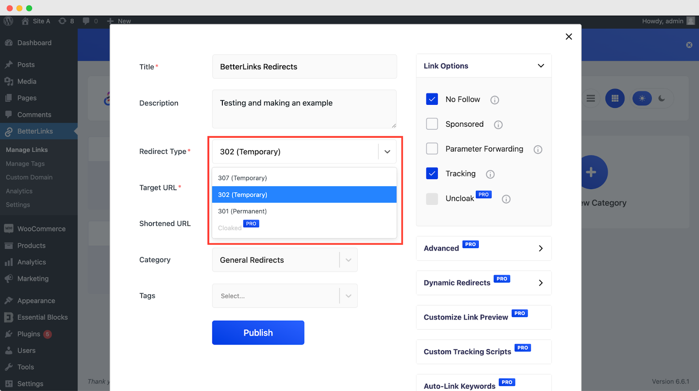Screen dimensions: 699x391
Task: Open Manage Tags submenu item
Action: pos(25,163)
